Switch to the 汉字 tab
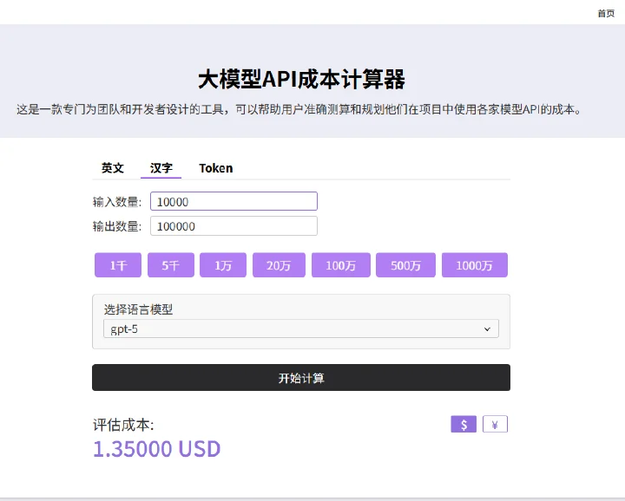This screenshot has height=501, width=625. (x=161, y=168)
